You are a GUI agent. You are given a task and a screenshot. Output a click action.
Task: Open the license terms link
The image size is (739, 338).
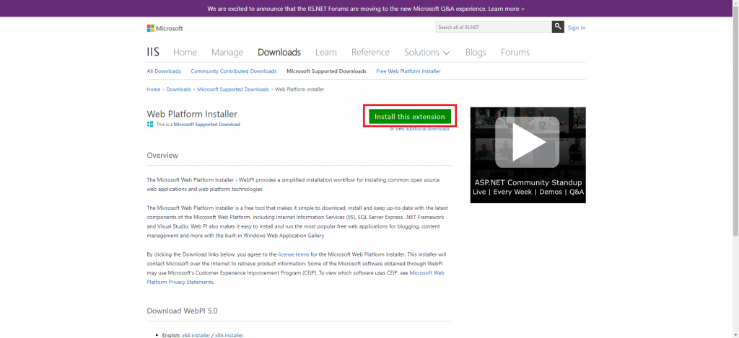[x=294, y=254]
